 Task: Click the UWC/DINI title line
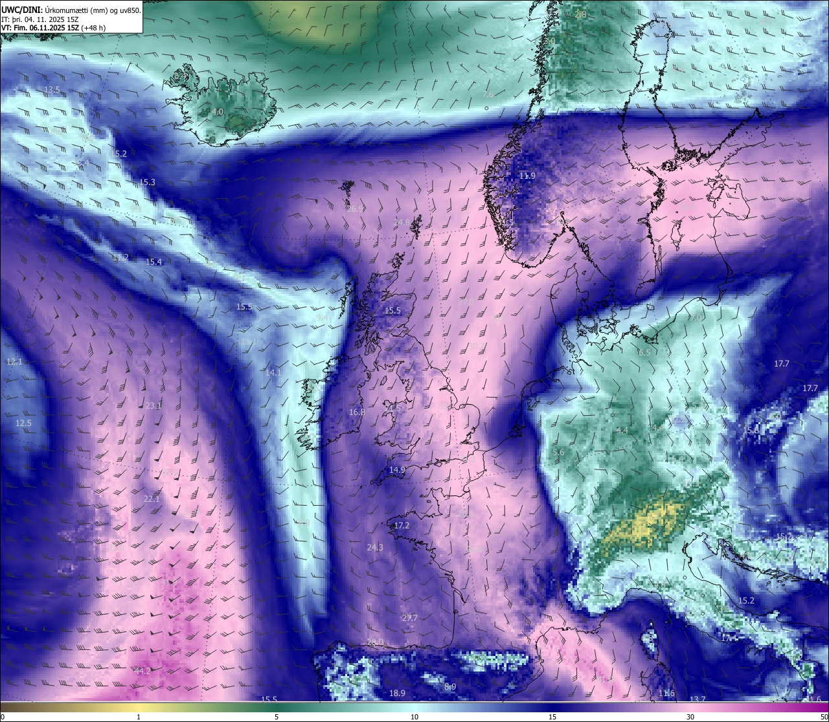pyautogui.click(x=71, y=10)
